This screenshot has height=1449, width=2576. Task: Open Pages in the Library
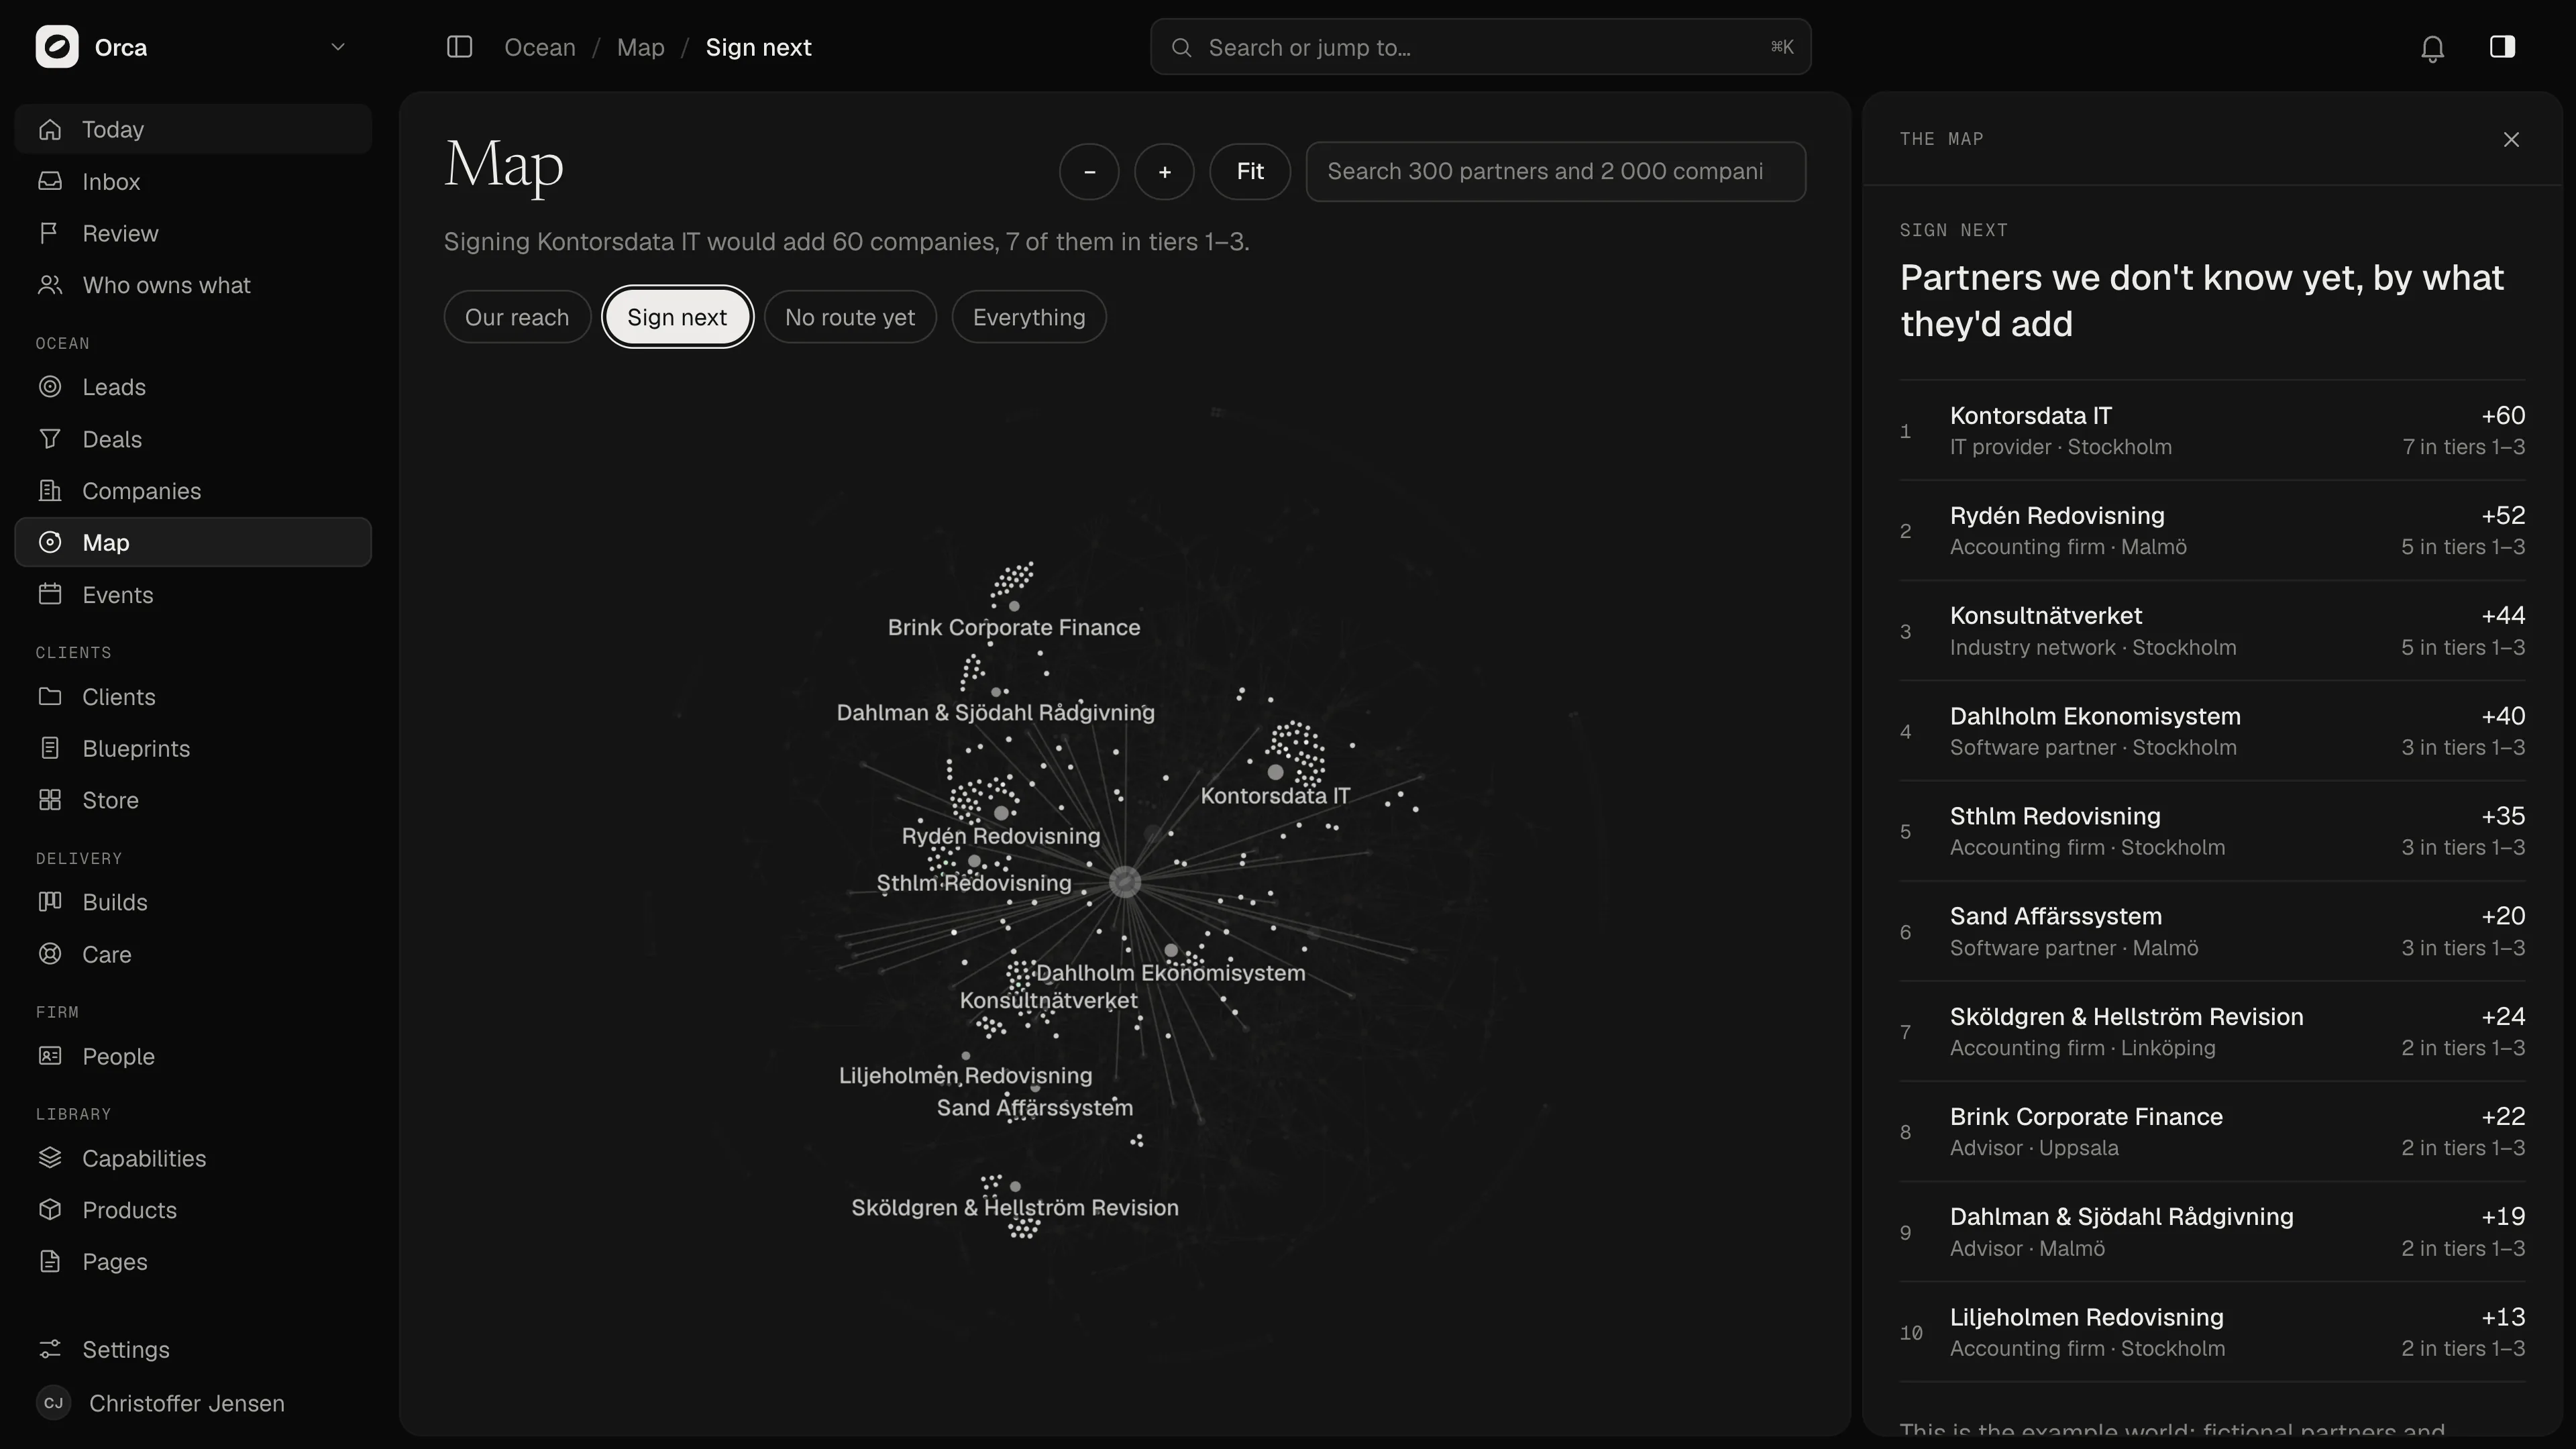pyautogui.click(x=193, y=1262)
